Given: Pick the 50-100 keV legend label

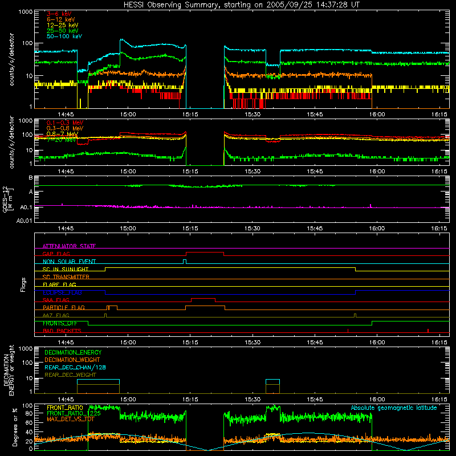Looking at the screenshot, I should (x=64, y=36).
